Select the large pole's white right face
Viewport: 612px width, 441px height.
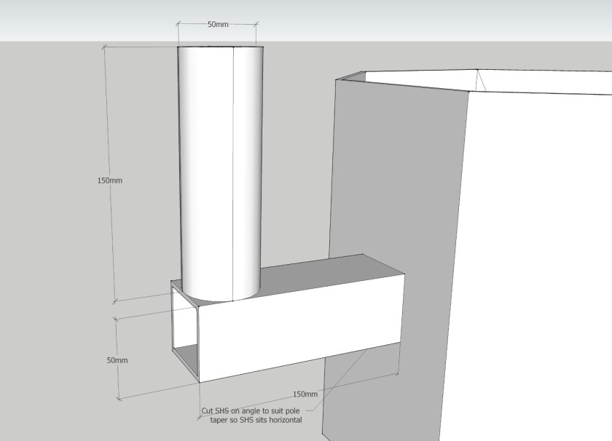click(x=539, y=255)
